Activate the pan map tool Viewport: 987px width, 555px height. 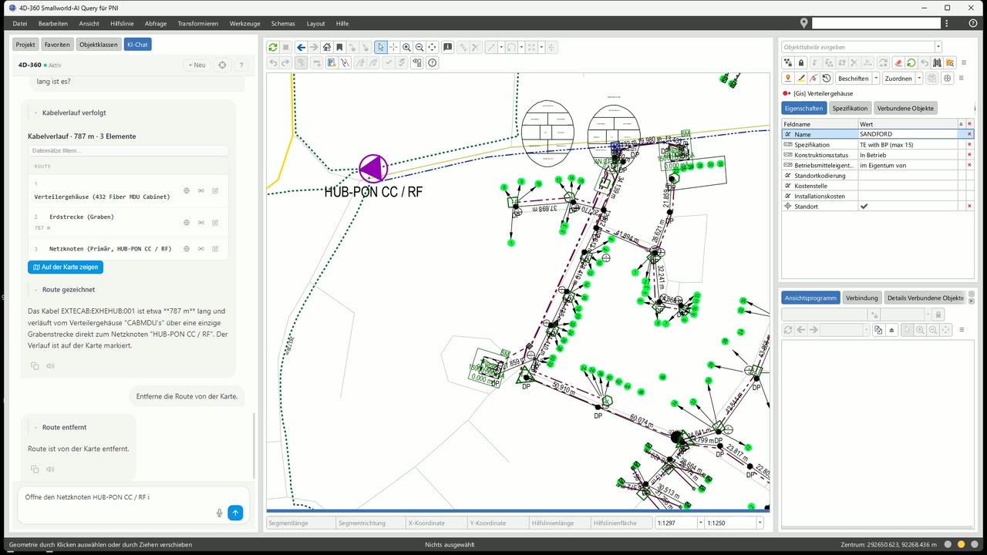click(432, 47)
